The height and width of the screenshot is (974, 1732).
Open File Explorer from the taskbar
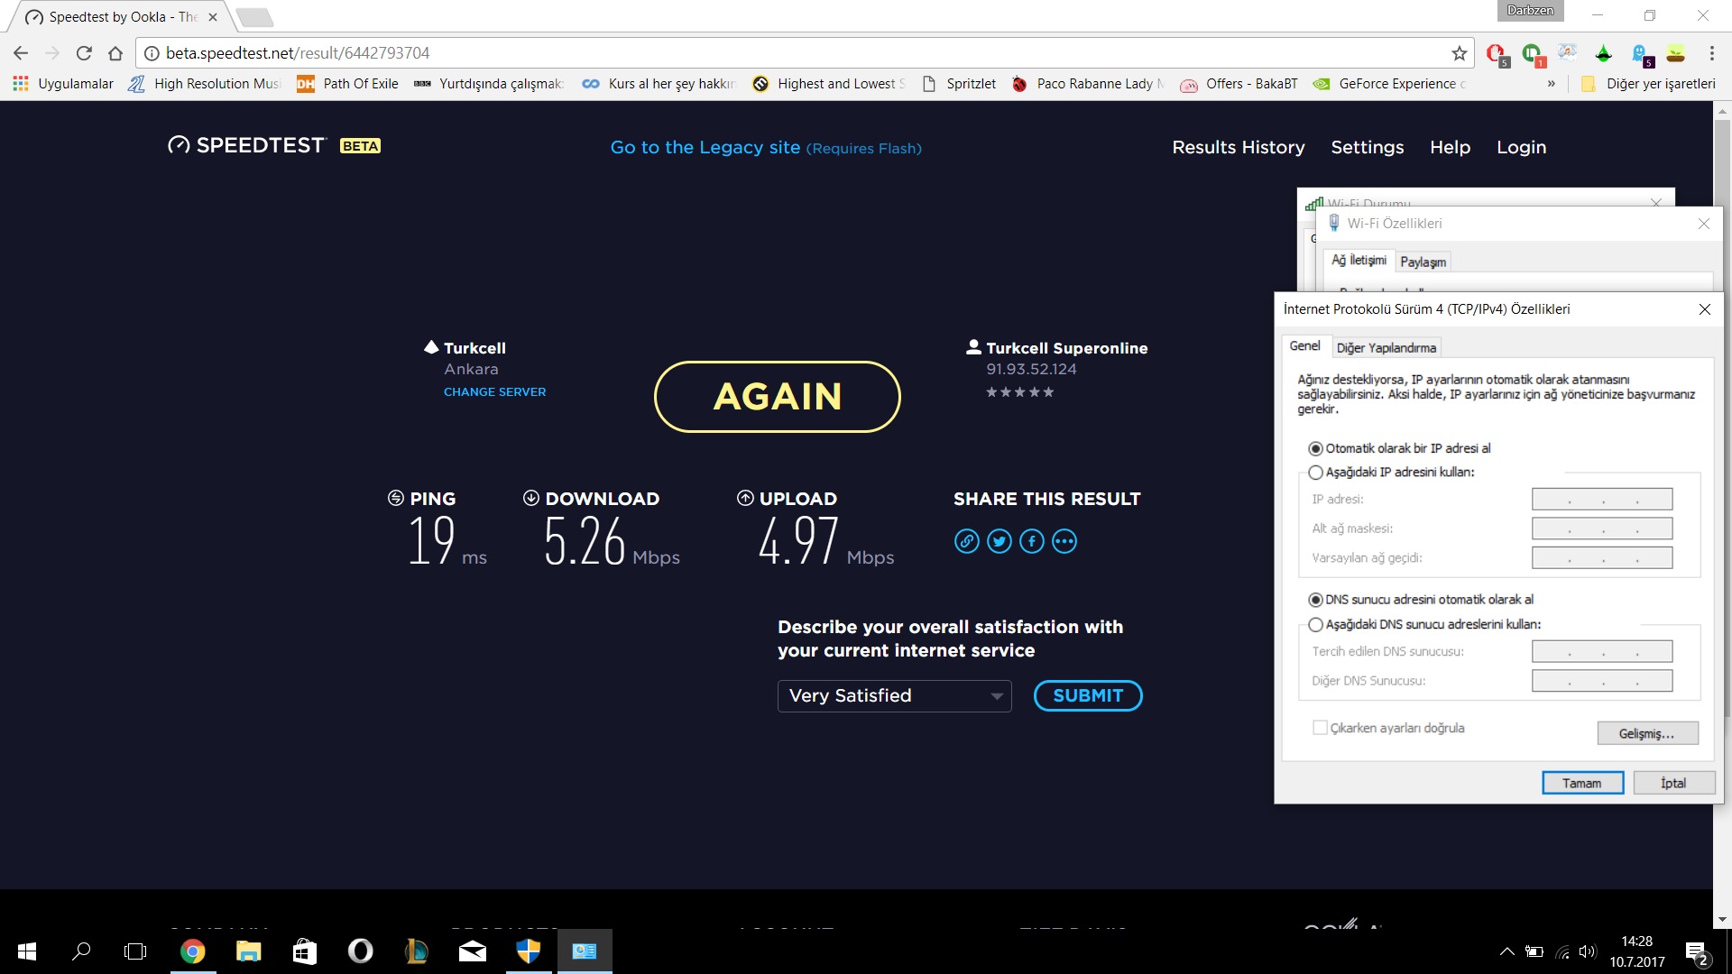click(248, 951)
